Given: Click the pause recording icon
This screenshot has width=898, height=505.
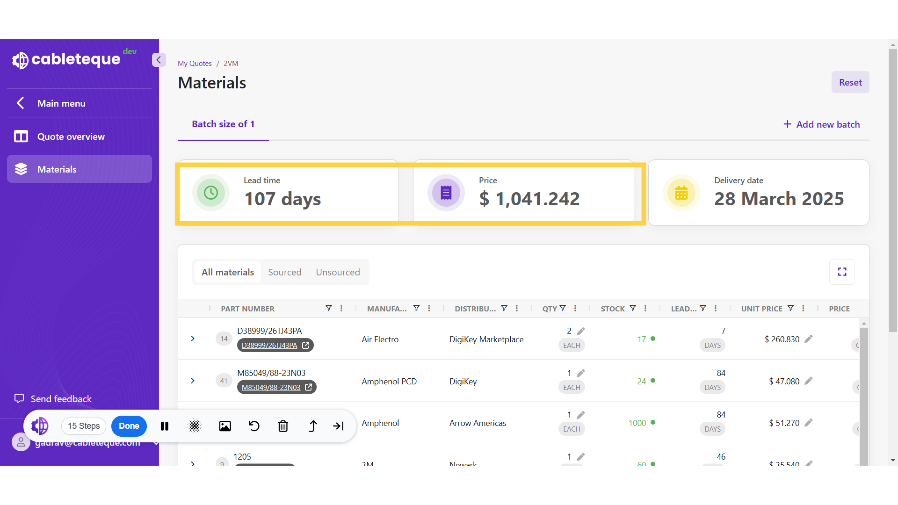Looking at the screenshot, I should (x=165, y=426).
